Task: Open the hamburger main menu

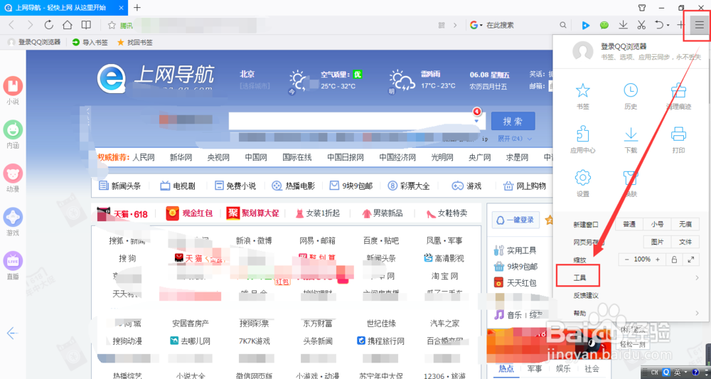Action: pos(700,26)
